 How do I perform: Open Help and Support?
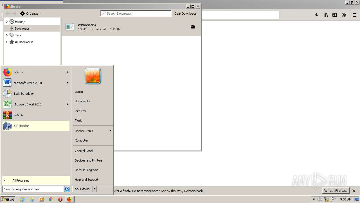87,180
